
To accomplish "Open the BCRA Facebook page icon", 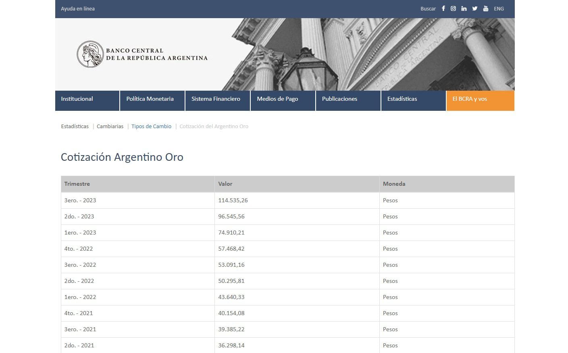I will 443,8.
